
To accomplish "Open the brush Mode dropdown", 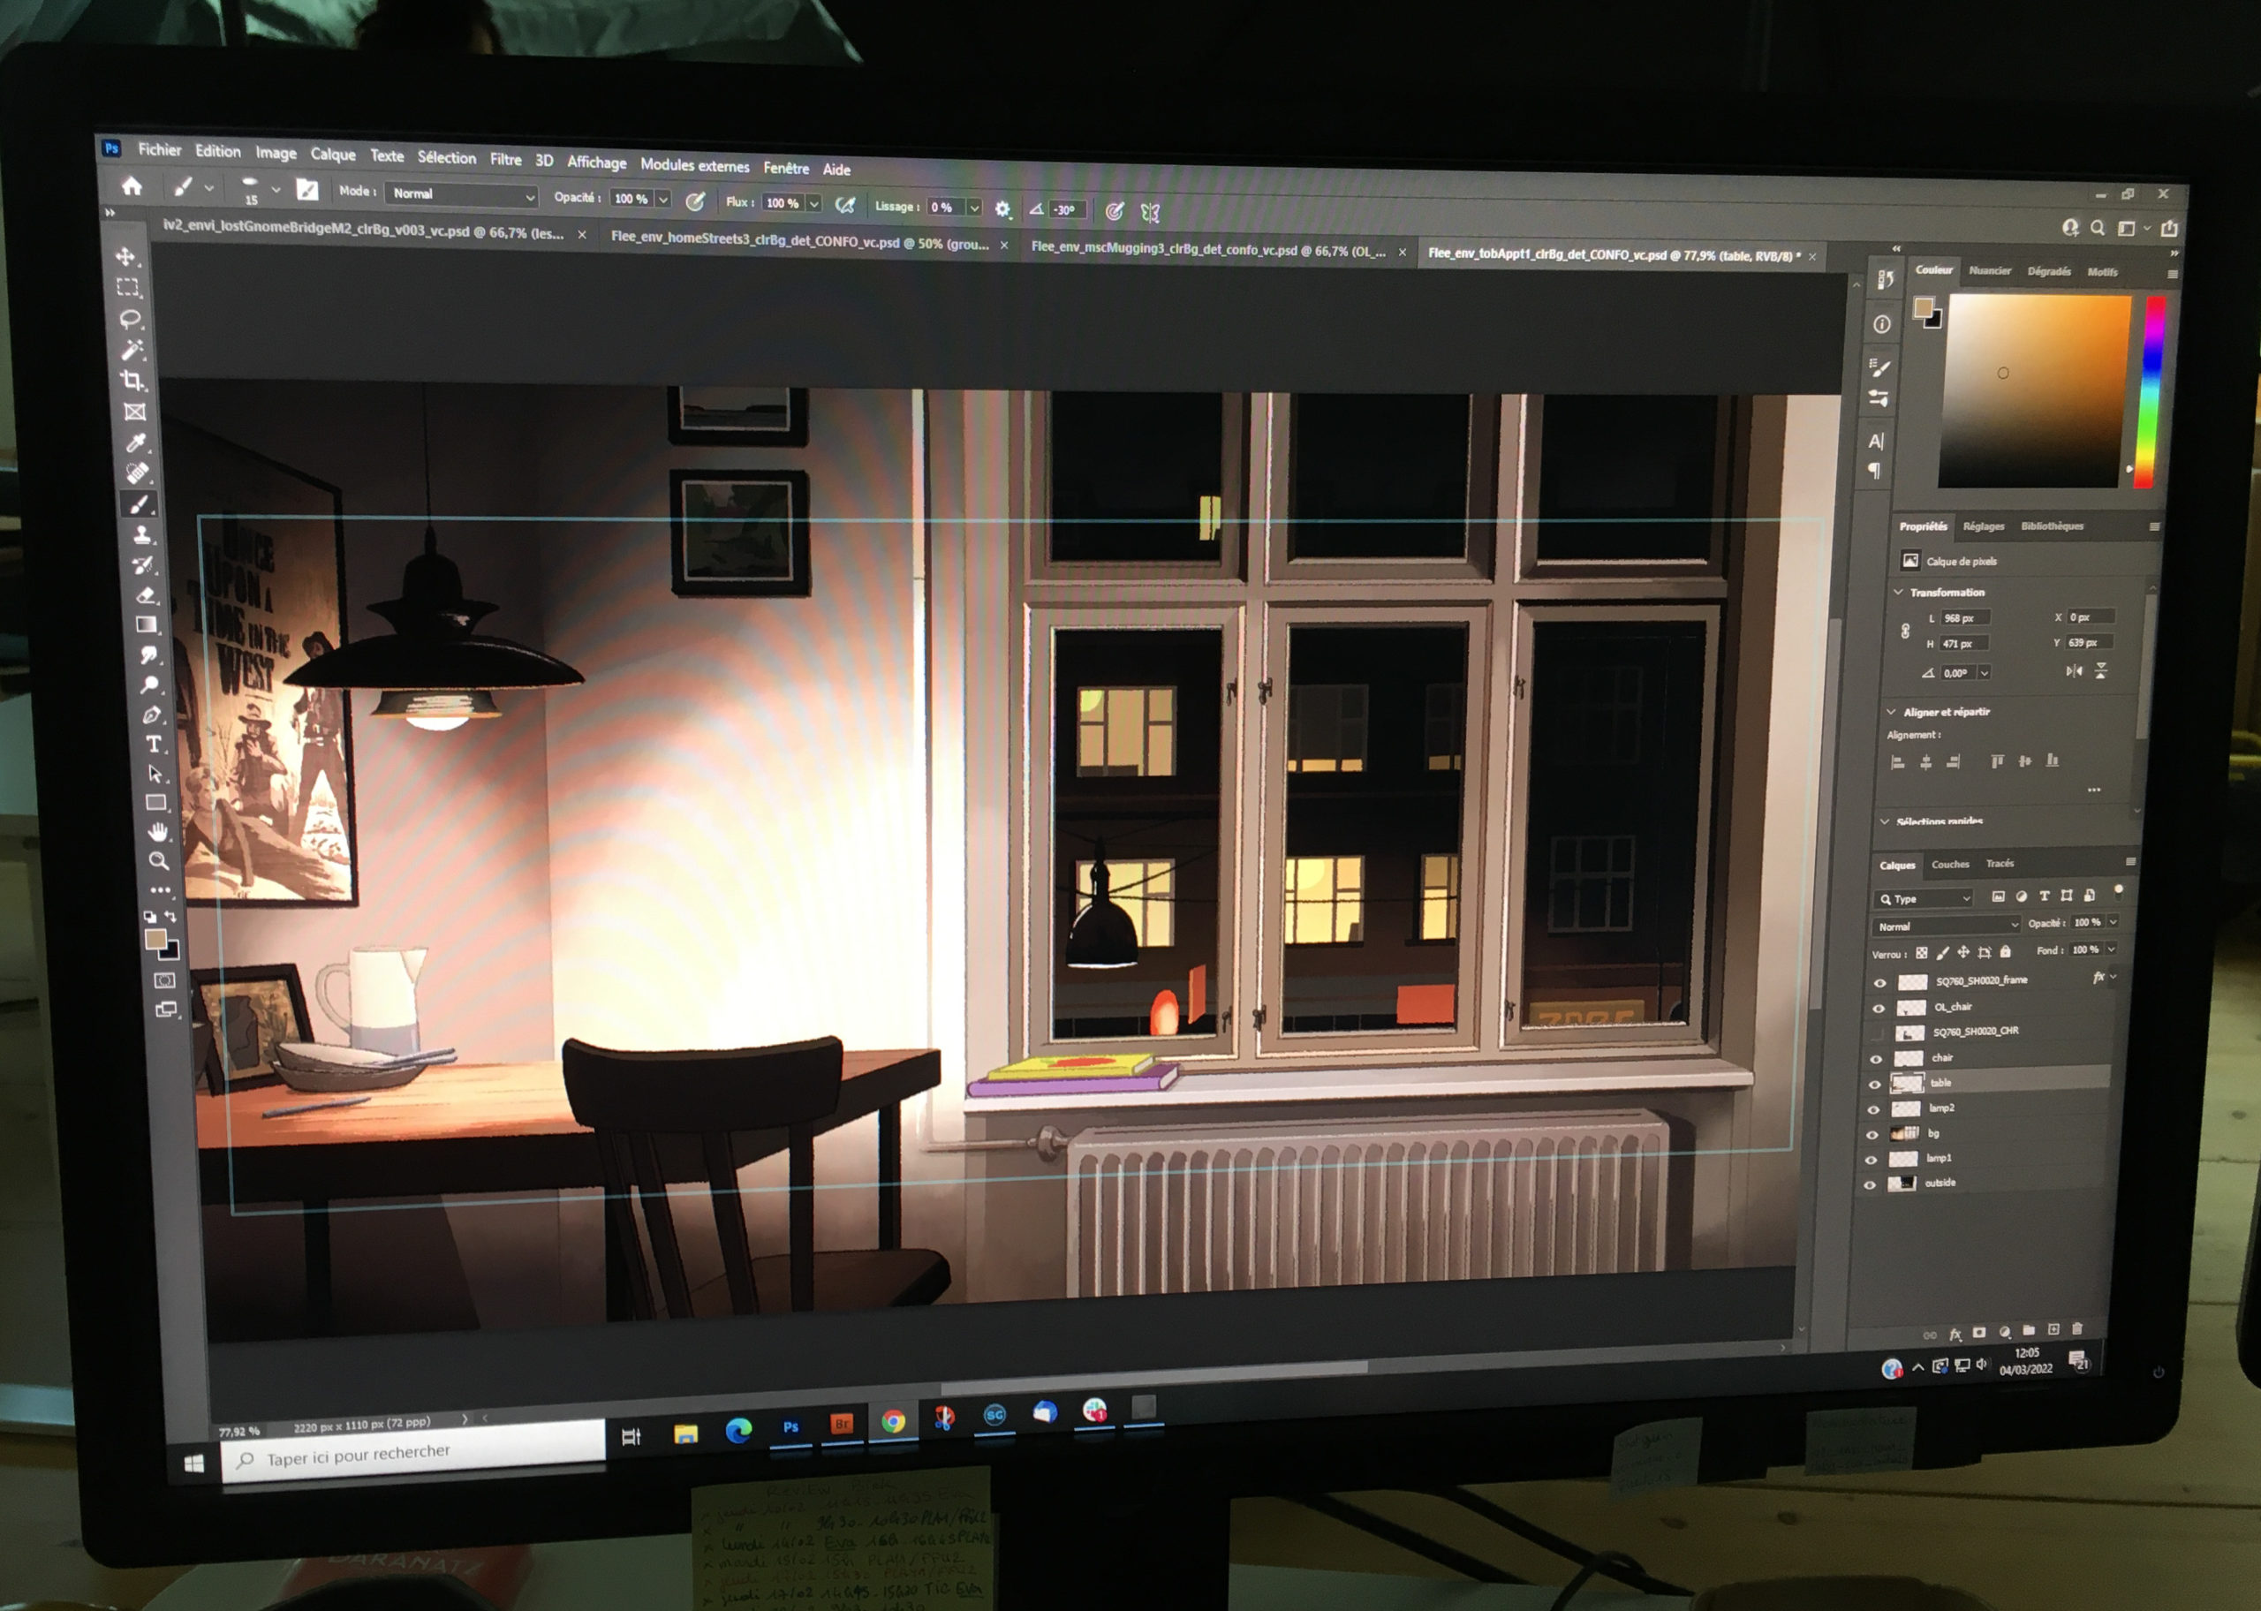I will (462, 195).
